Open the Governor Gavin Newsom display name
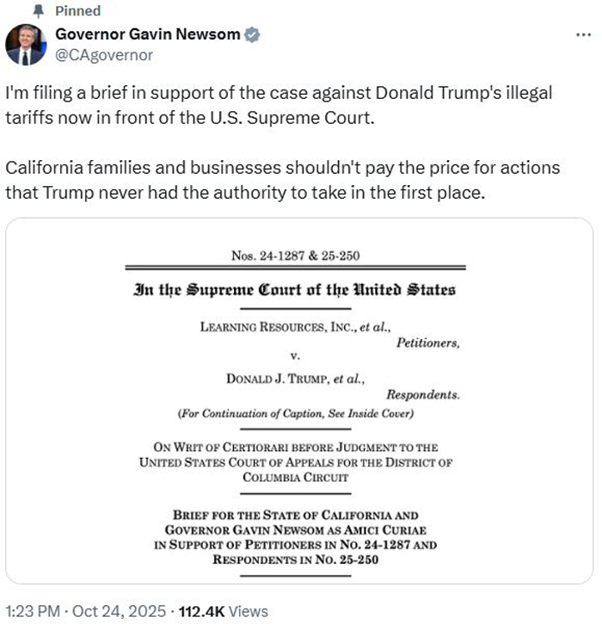Image resolution: width=602 pixels, height=624 pixels. click(147, 35)
